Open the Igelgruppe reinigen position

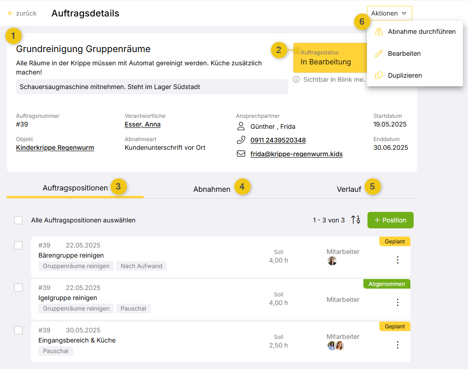(x=68, y=298)
